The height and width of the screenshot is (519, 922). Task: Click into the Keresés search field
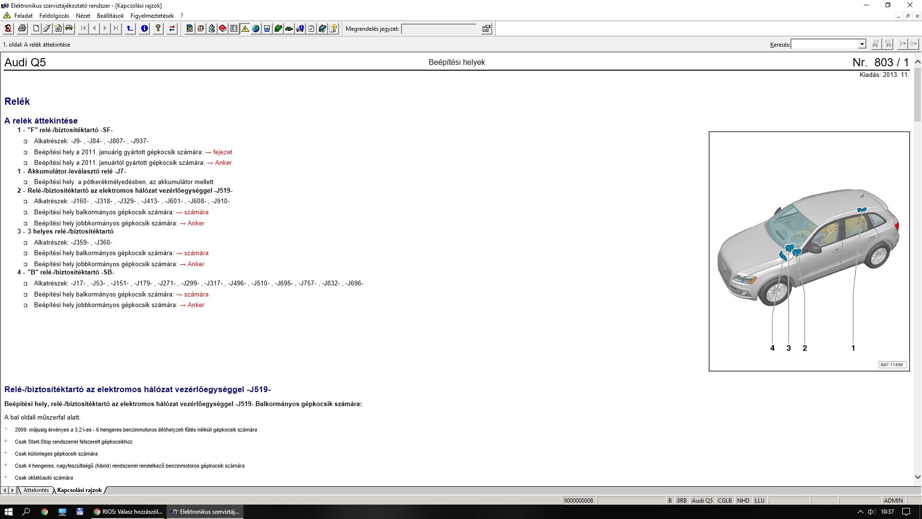pos(825,44)
